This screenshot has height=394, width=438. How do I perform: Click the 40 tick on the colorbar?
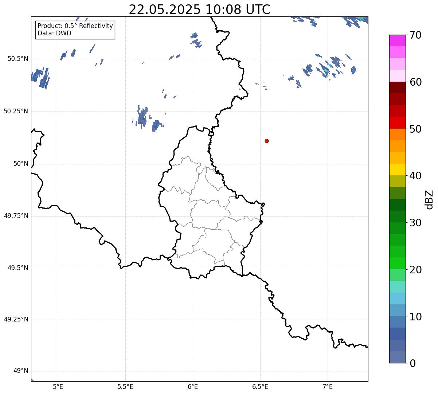[x=415, y=176]
